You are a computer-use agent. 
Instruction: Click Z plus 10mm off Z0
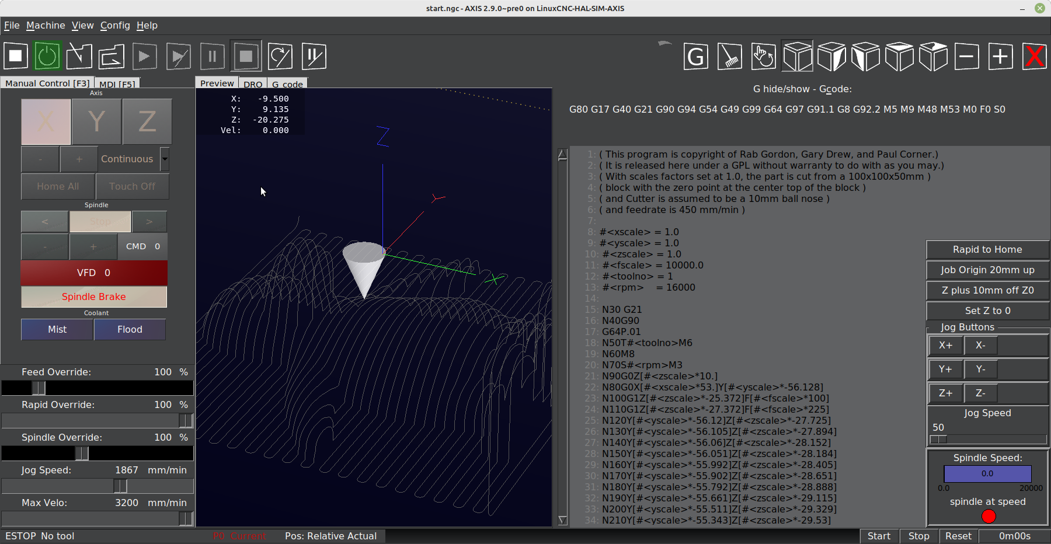[x=987, y=290]
